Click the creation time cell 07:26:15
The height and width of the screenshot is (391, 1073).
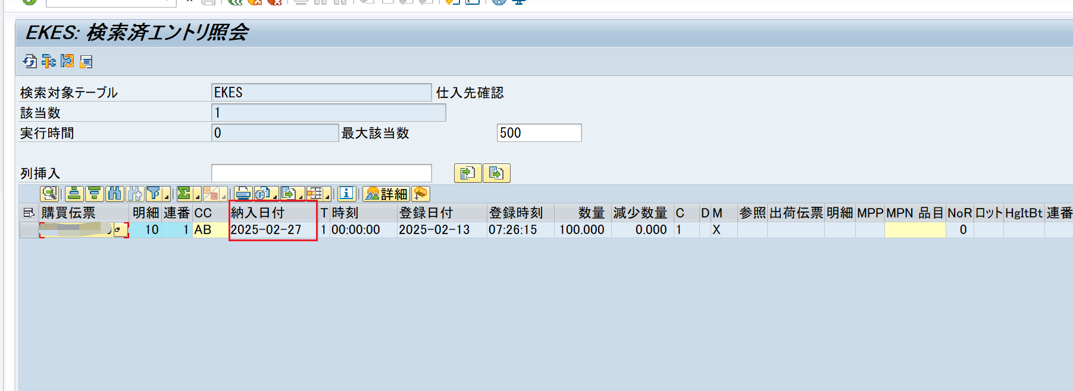[x=521, y=230]
